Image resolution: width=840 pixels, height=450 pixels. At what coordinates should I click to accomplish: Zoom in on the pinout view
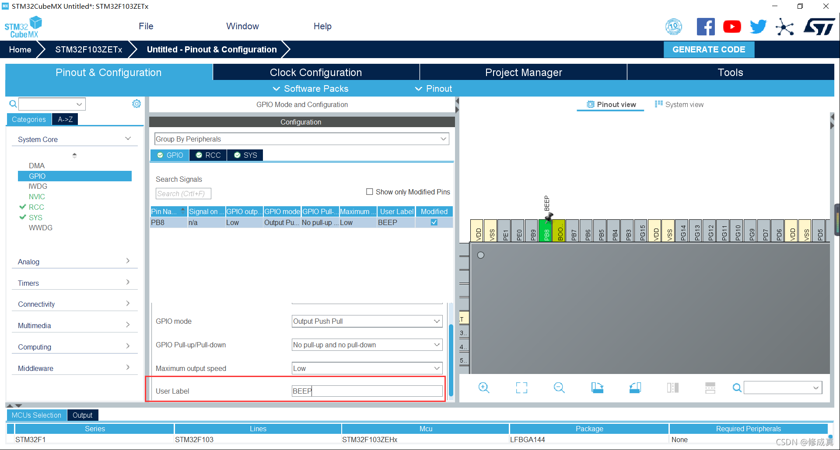click(x=483, y=388)
